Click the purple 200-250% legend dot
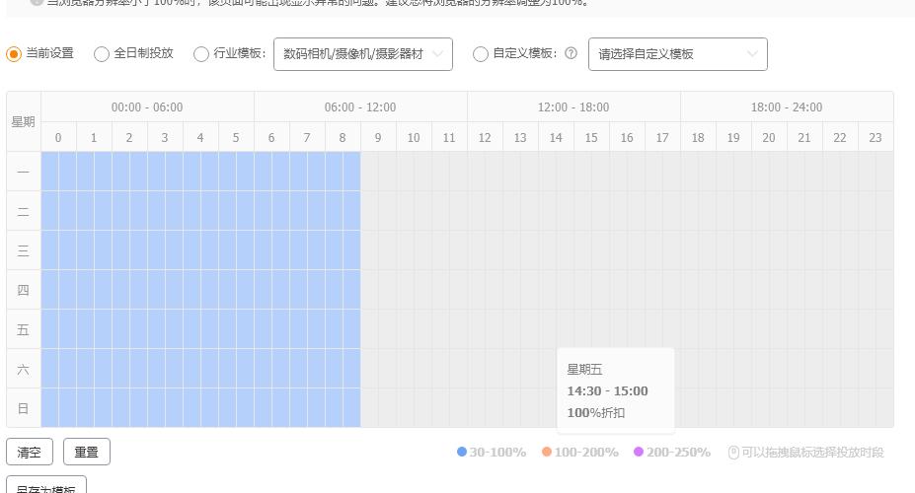This screenshot has height=493, width=915. click(x=639, y=452)
